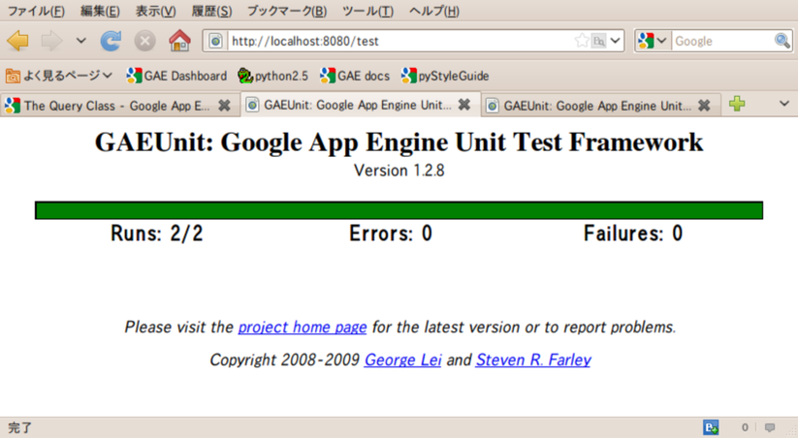Open the search engine selector dropdown

pyautogui.click(x=653, y=41)
